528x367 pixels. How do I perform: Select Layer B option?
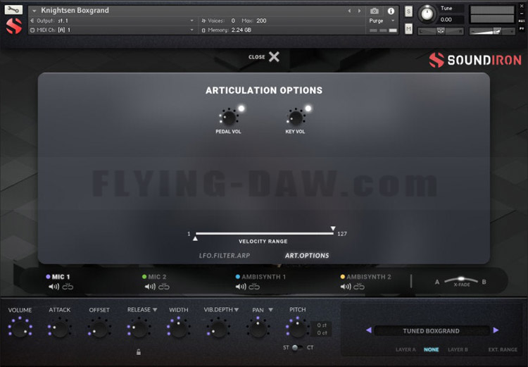coord(458,349)
